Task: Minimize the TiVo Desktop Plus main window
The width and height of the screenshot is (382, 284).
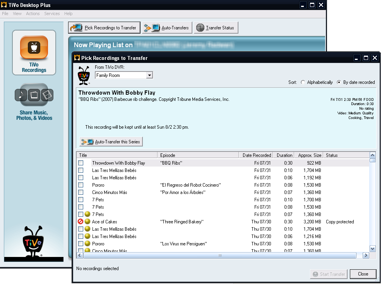Action: [303, 5]
